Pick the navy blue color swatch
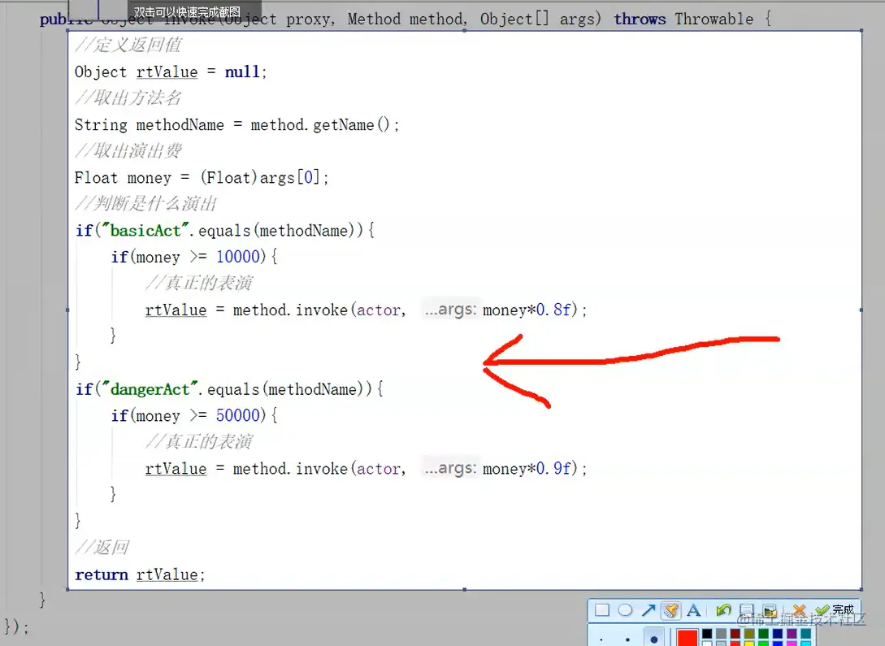The height and width of the screenshot is (646, 885). [x=778, y=634]
